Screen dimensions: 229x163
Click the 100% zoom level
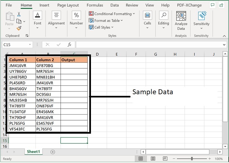(219, 159)
